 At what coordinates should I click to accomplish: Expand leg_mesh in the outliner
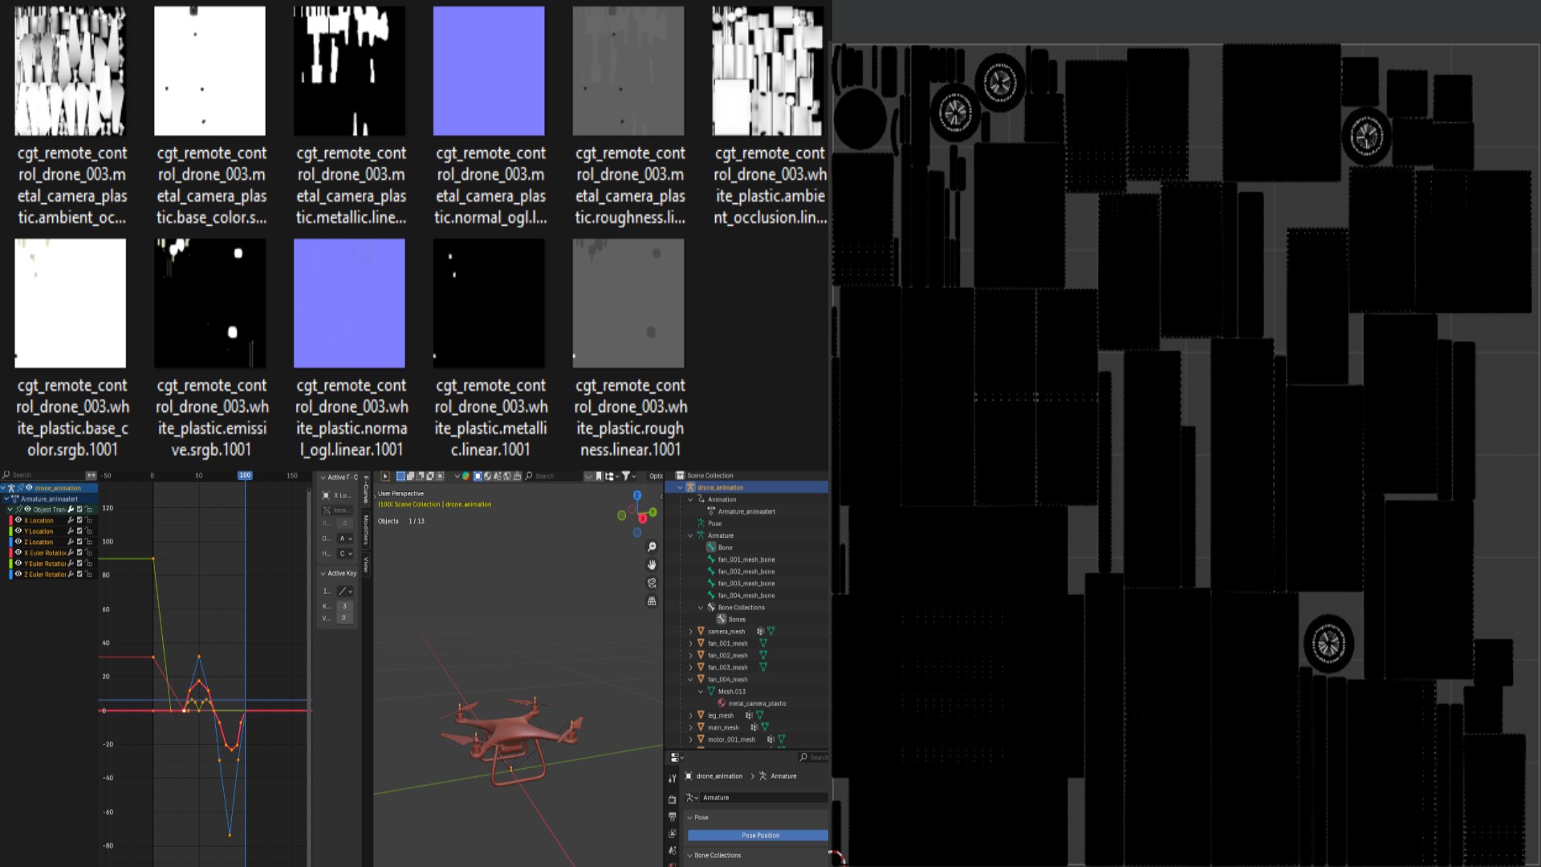tap(690, 715)
